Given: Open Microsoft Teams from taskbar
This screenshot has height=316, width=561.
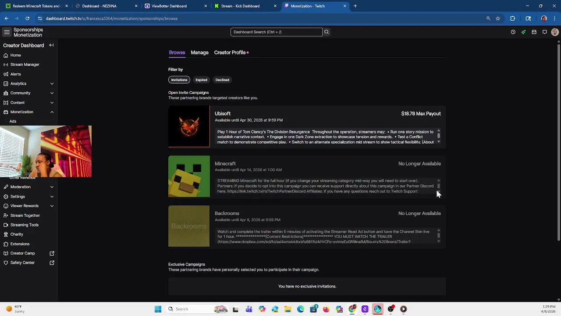Looking at the screenshot, I should (249, 309).
